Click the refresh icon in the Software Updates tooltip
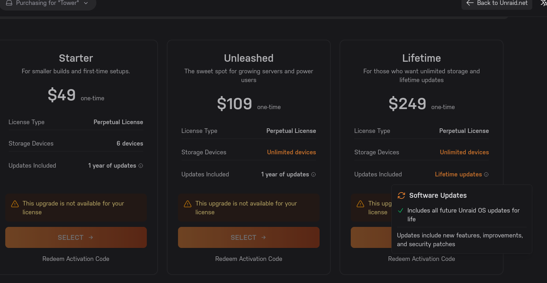 401,196
